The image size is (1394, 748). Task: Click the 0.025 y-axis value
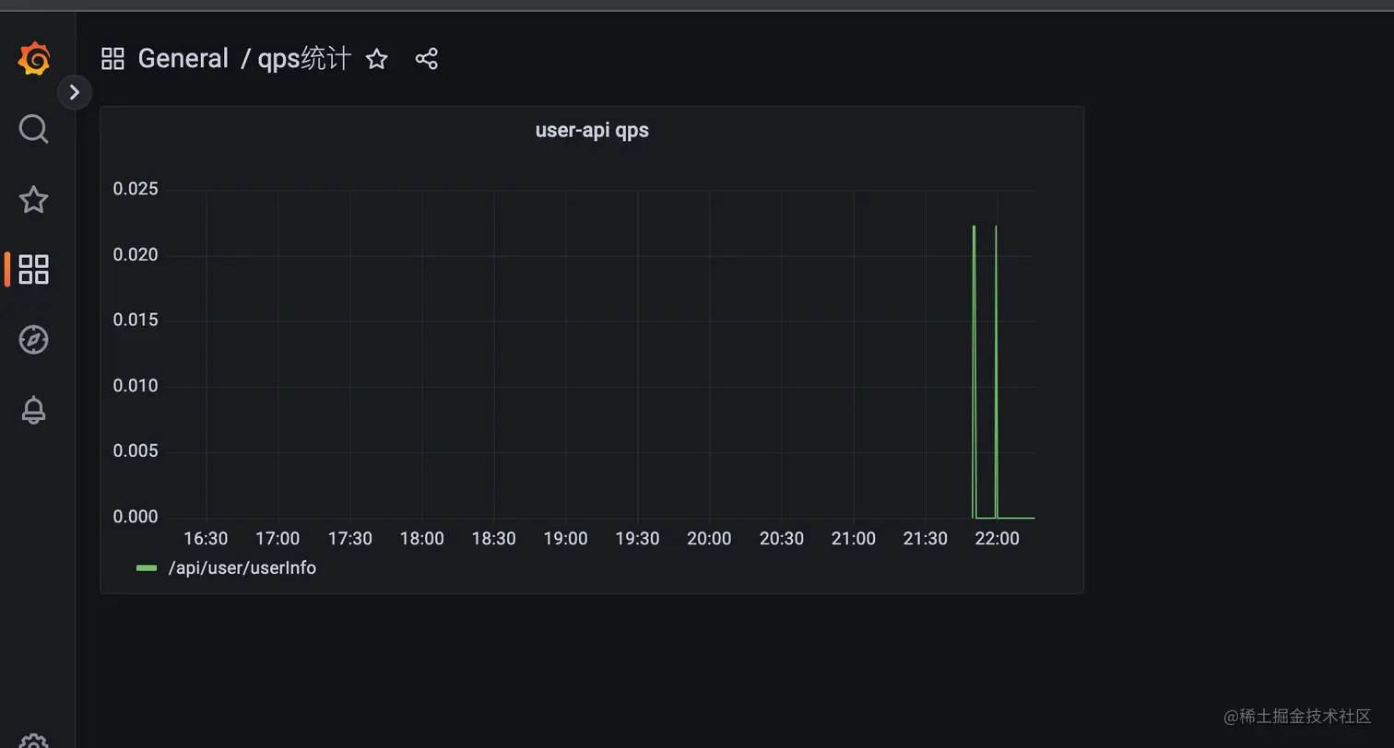click(x=136, y=189)
